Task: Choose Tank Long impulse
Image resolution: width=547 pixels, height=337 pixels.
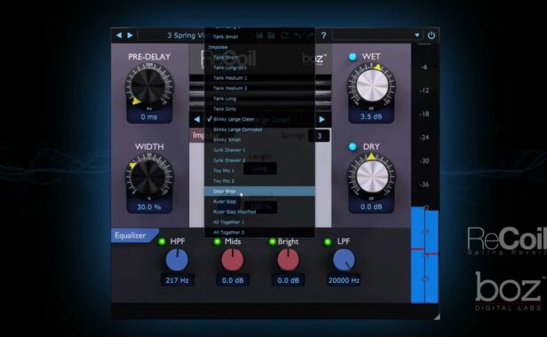Action: point(259,98)
